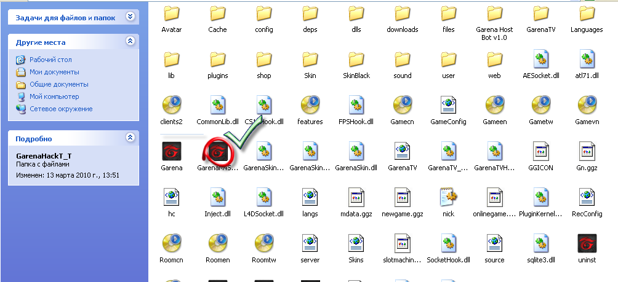The image size is (618, 282).
Task: Open the downloads folder
Action: 403,14
